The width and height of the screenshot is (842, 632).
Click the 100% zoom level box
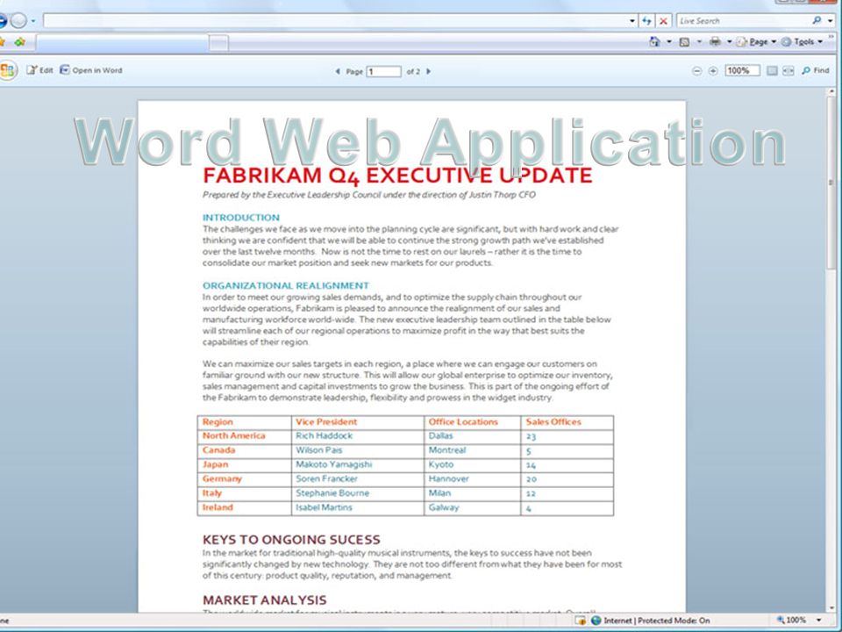coord(742,70)
